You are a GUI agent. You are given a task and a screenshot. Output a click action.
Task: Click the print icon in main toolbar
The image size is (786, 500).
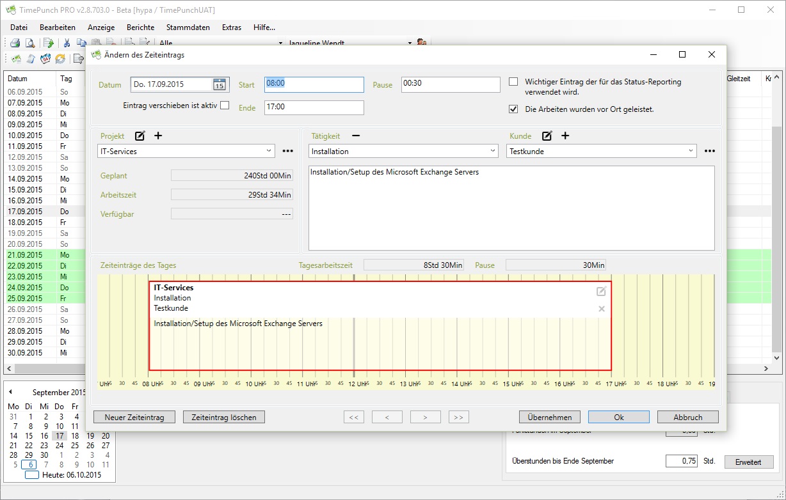[x=15, y=43]
